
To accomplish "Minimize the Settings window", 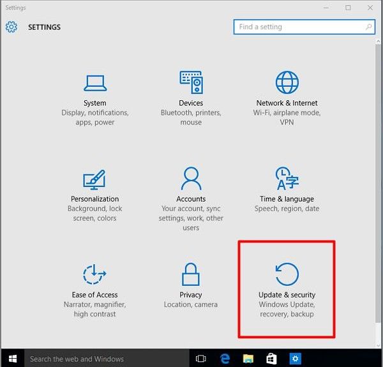I will pos(326,8).
